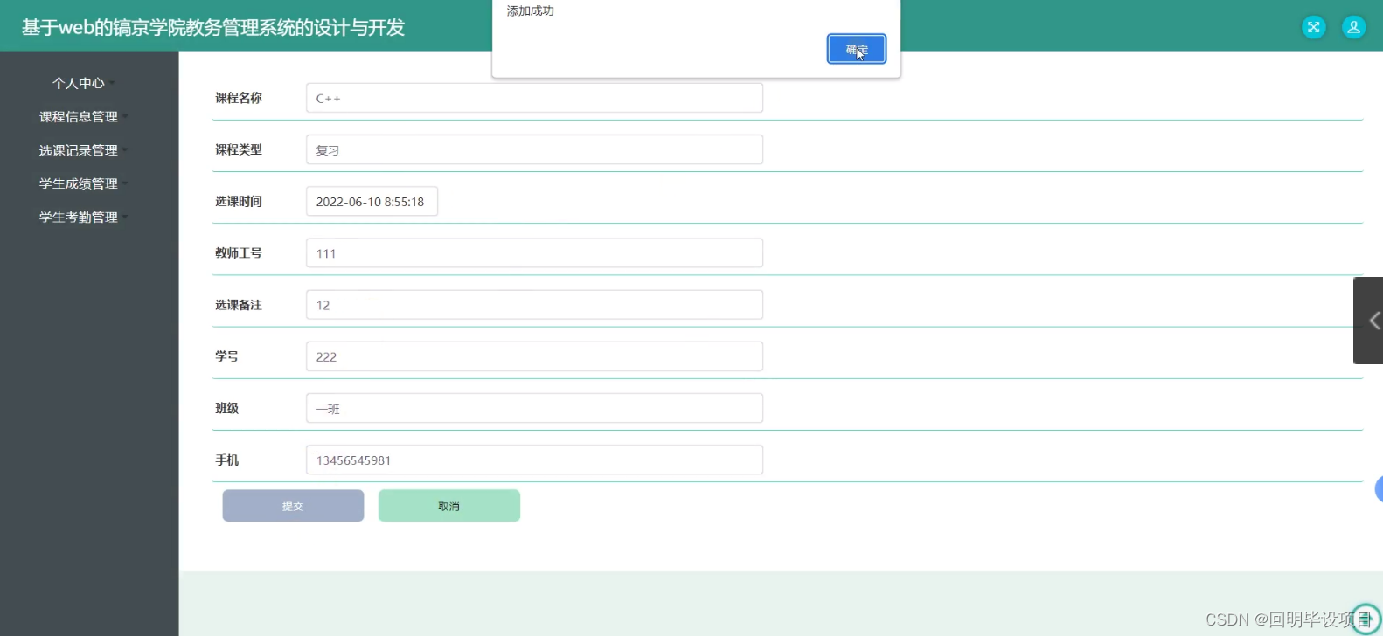Open the user profile icon in header
The image size is (1383, 636).
[x=1353, y=27]
